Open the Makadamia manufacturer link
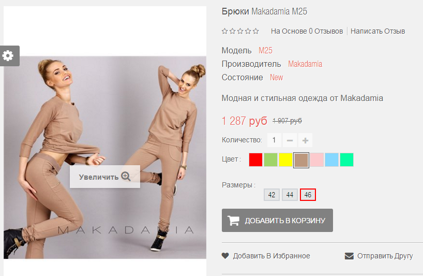Image resolution: width=423 pixels, height=276 pixels. (x=305, y=64)
